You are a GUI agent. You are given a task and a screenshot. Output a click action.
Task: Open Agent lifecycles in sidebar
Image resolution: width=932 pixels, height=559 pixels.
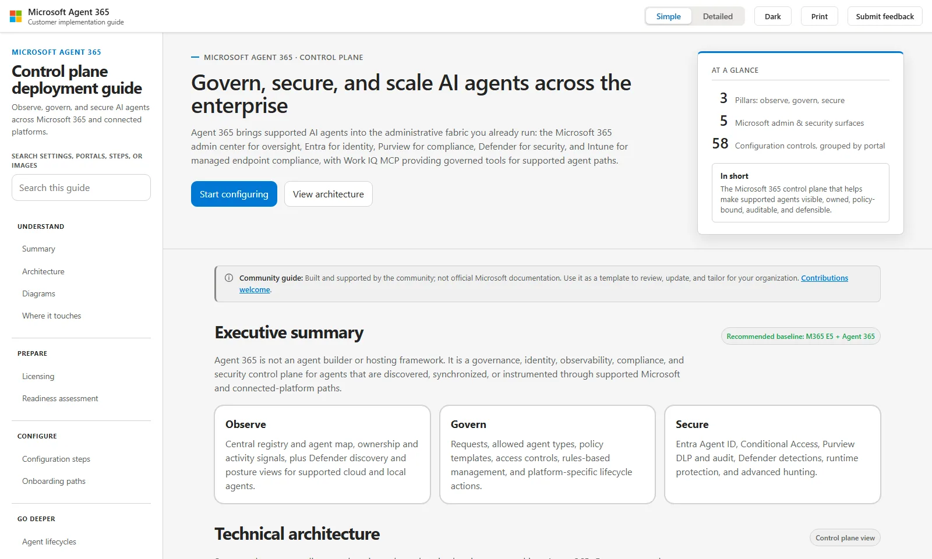click(x=49, y=542)
